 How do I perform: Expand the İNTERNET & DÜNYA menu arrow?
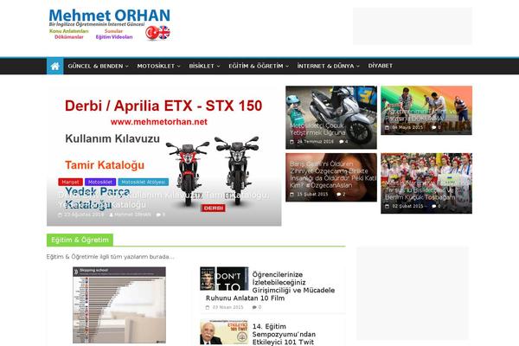[358, 67]
